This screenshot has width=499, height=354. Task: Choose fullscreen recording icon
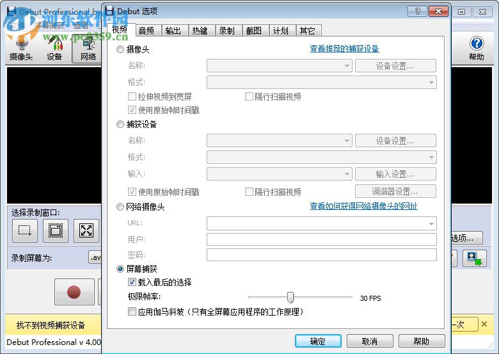[x=86, y=230]
